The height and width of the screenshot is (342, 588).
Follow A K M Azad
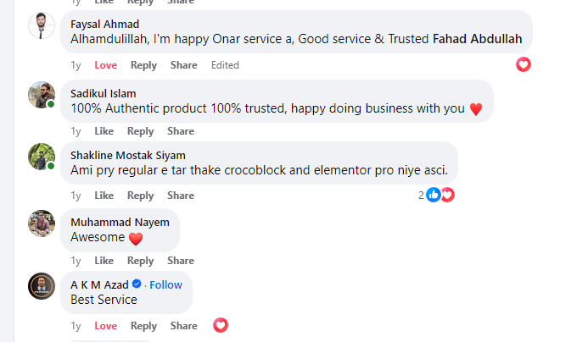[x=165, y=285]
